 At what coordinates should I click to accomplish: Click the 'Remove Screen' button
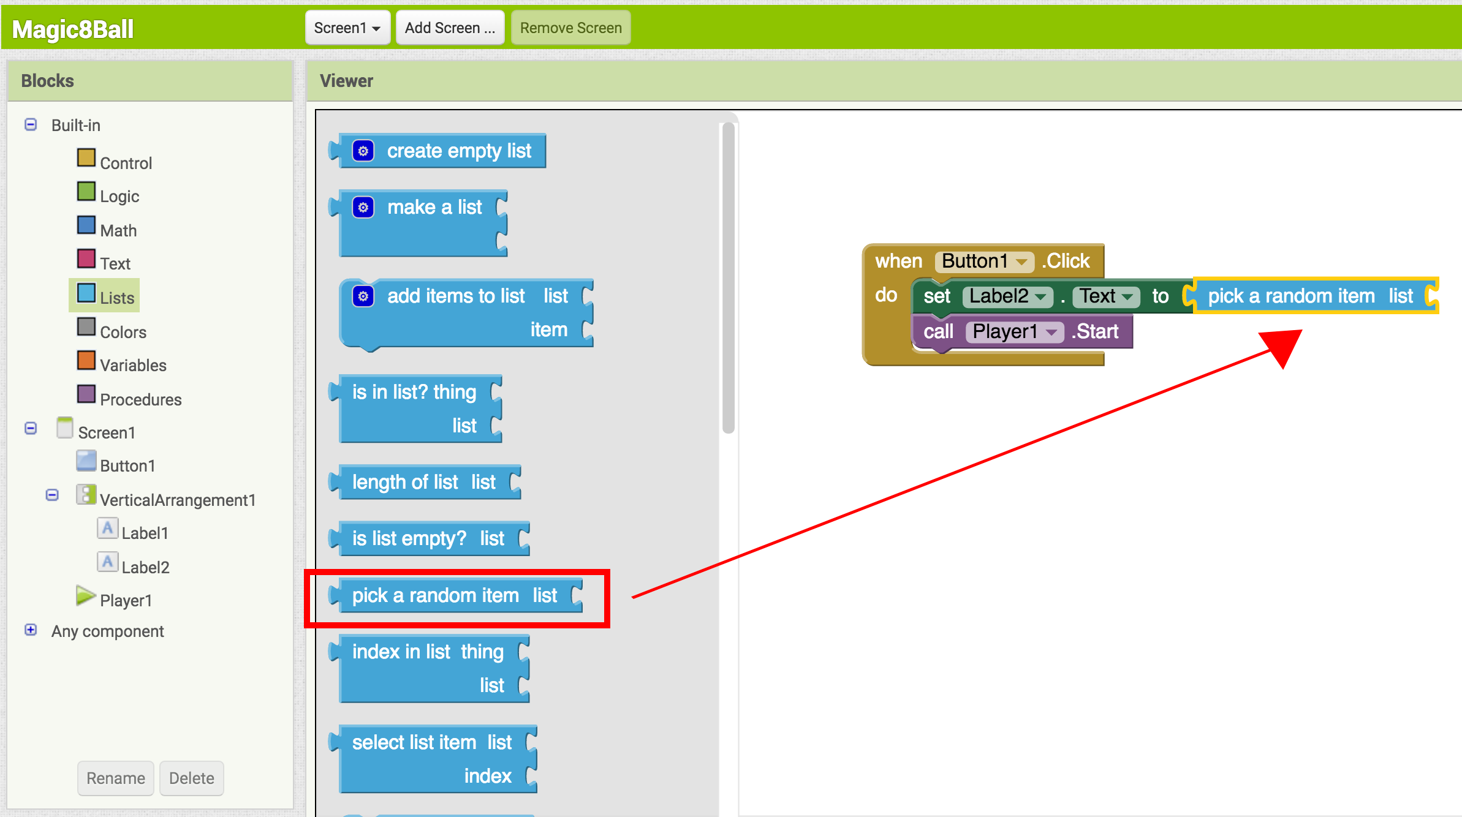(570, 26)
